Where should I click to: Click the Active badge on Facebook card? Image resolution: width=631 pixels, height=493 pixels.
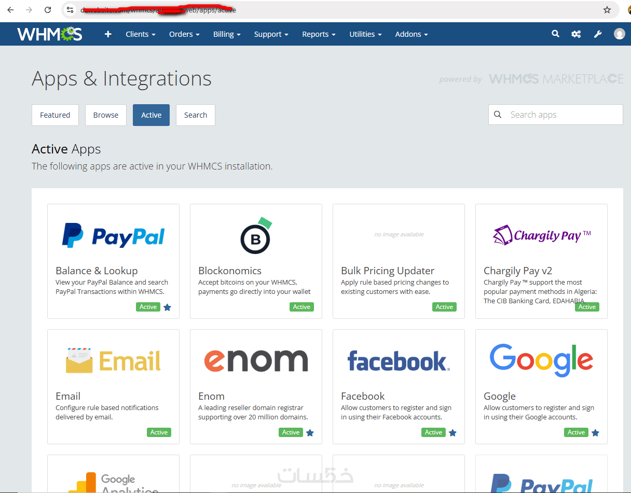(433, 432)
